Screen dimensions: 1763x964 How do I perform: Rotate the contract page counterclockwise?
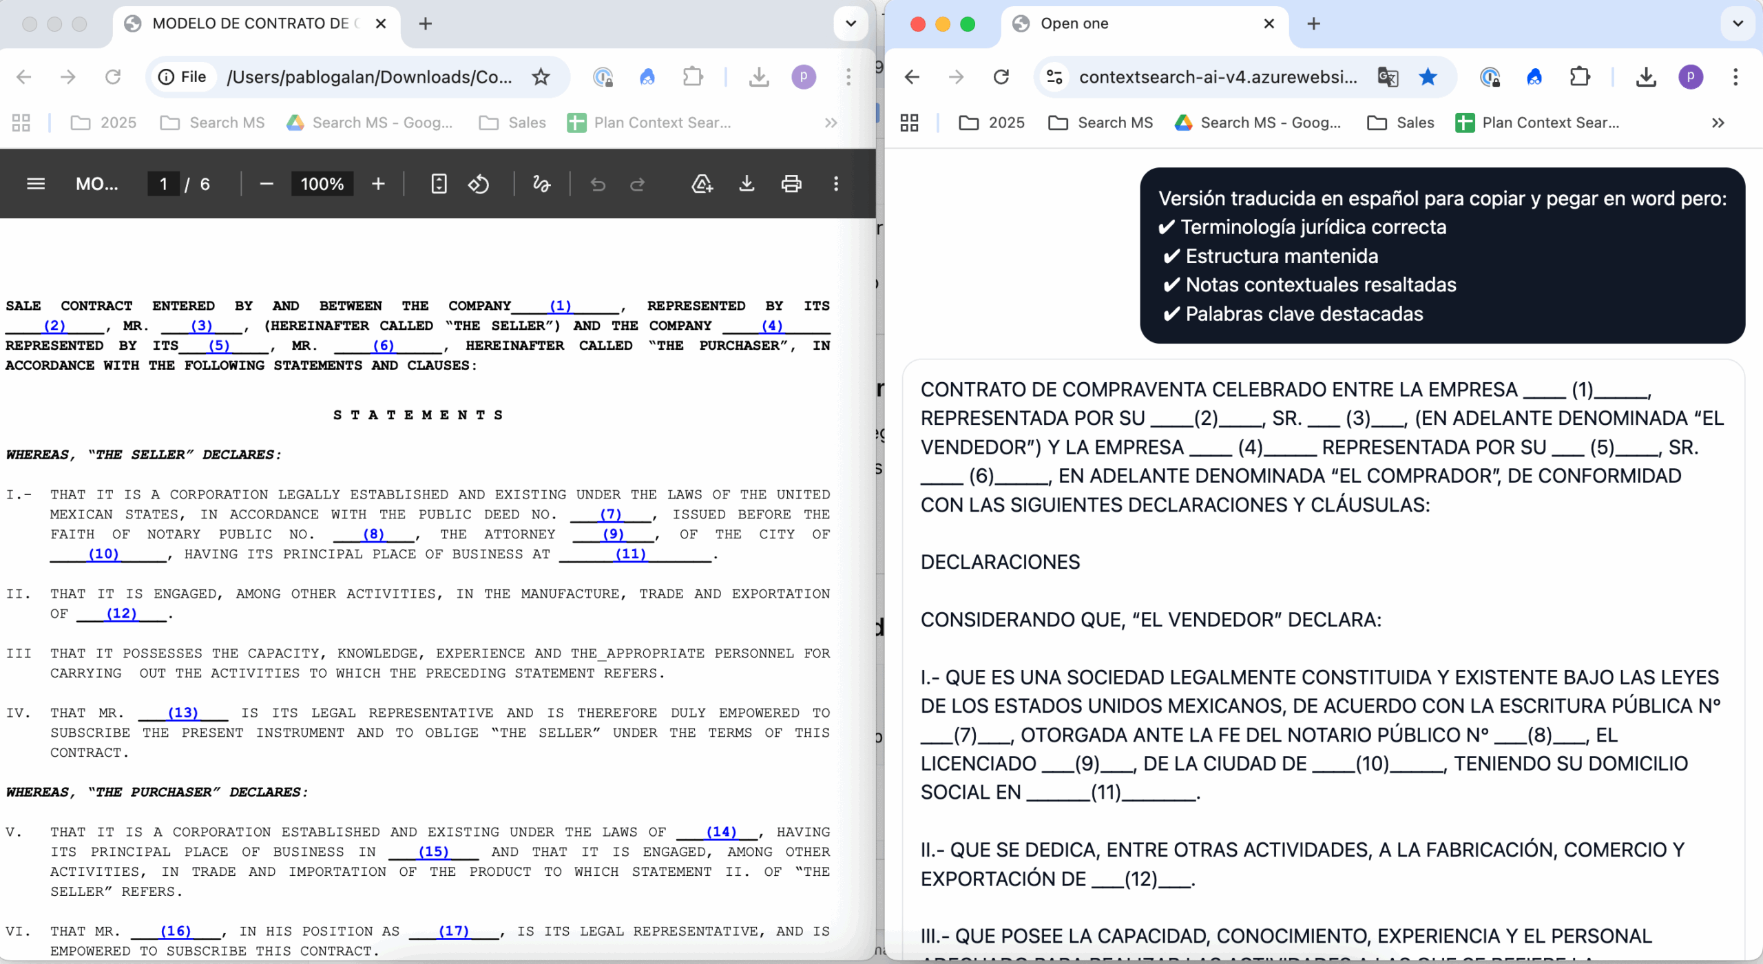point(479,184)
